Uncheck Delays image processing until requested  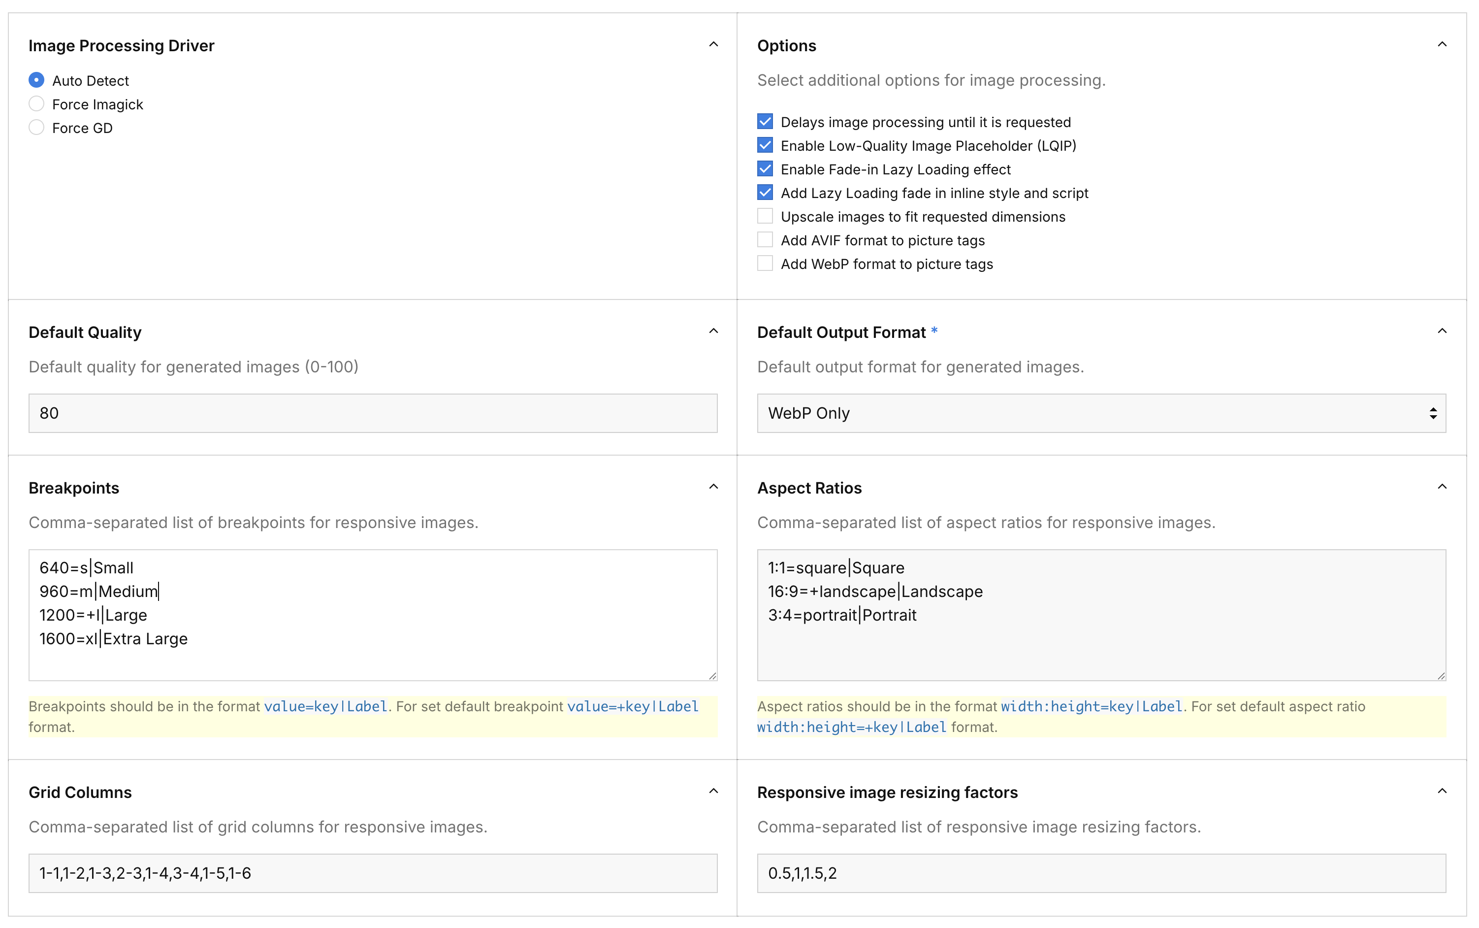764,122
